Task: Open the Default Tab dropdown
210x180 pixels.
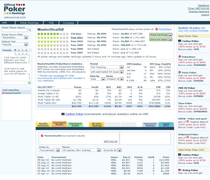Action: click(15, 44)
